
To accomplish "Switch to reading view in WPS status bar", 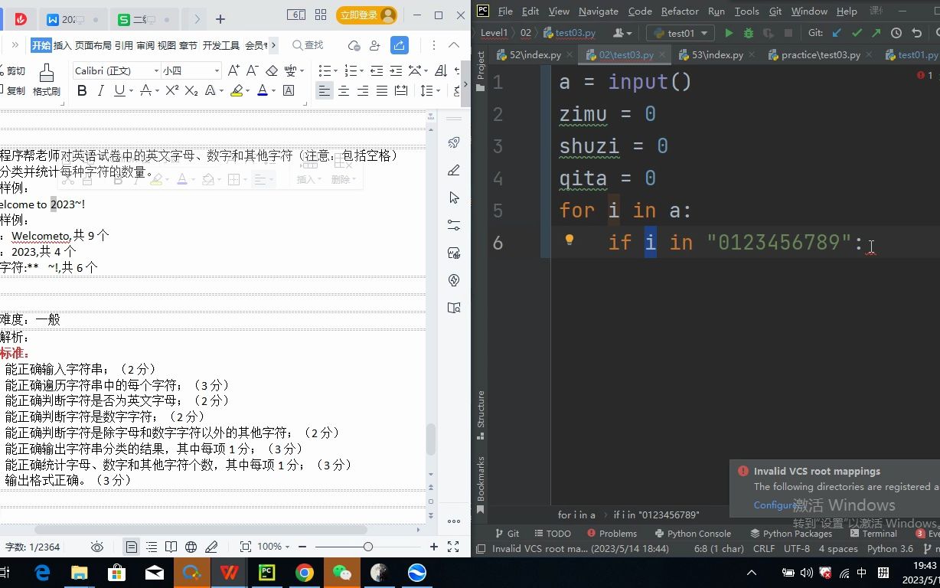I will coord(171,547).
